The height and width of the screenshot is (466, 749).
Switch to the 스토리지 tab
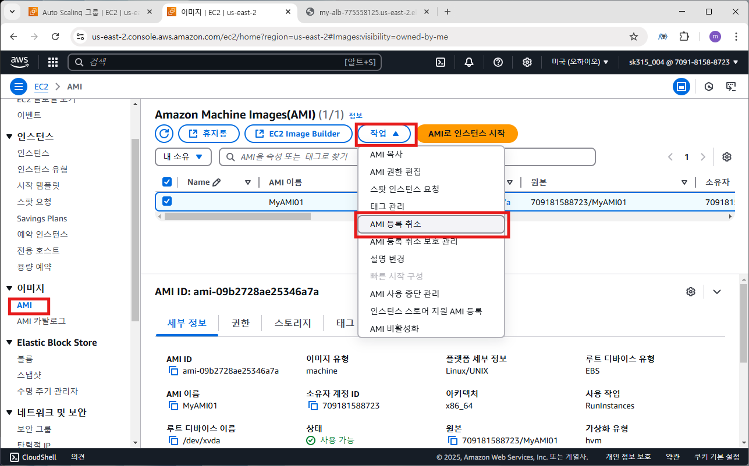(293, 323)
